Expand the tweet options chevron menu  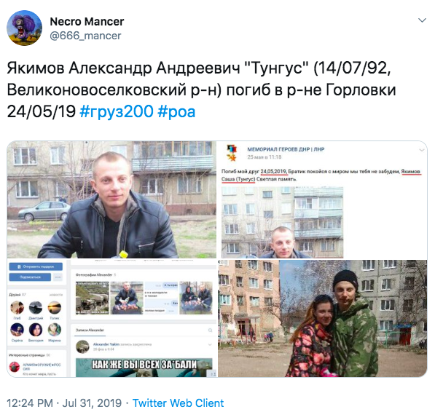pyautogui.click(x=422, y=20)
